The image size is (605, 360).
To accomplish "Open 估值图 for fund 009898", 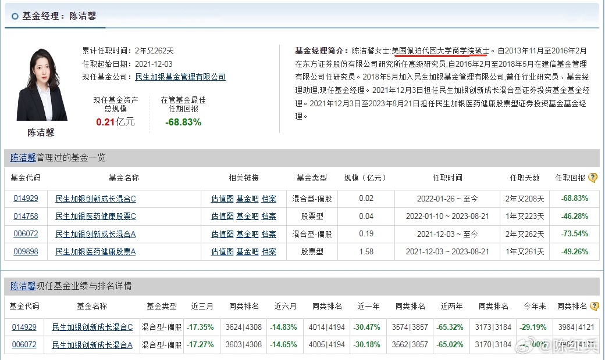I will [x=222, y=252].
